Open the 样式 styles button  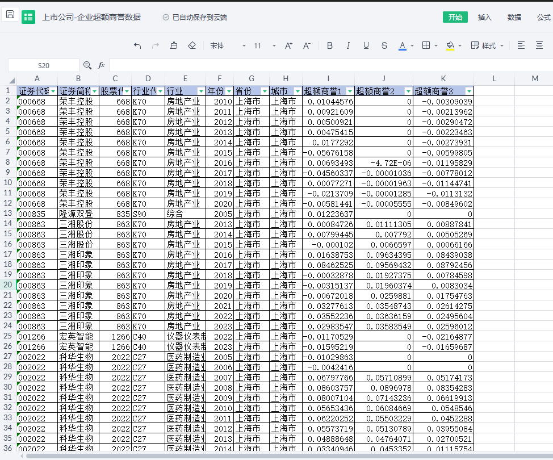[x=484, y=45]
